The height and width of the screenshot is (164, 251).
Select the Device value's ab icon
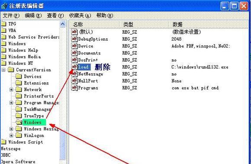pyautogui.click(x=74, y=46)
